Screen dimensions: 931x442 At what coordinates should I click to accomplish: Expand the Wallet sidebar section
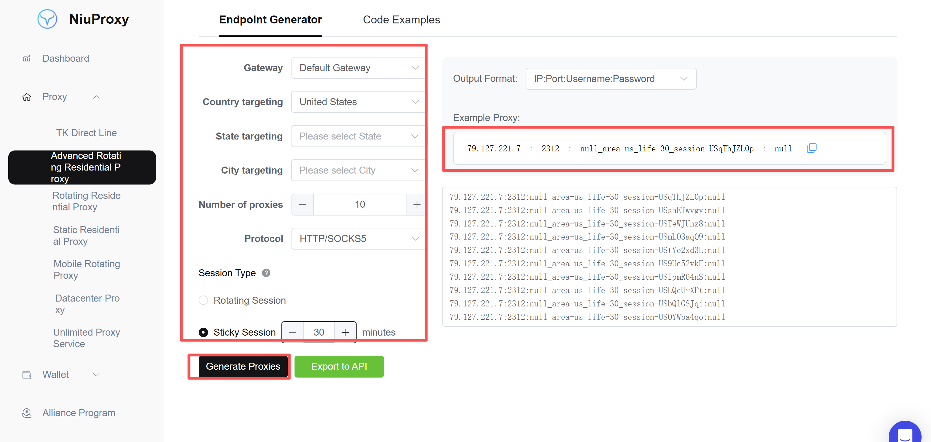tap(96, 375)
